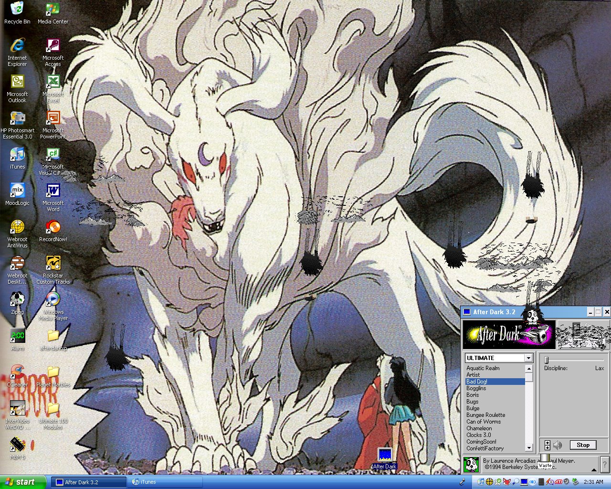
Task: Switch to iTunes taskbar button
Action: click(165, 482)
